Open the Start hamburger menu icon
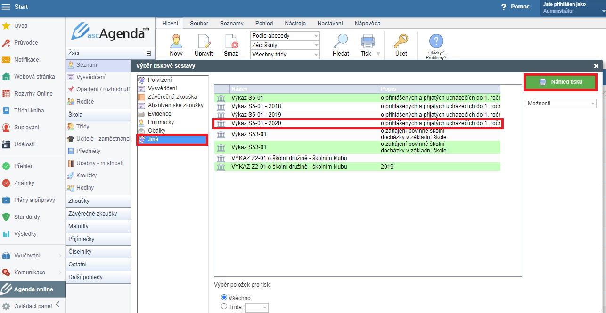 pyautogui.click(x=6, y=7)
